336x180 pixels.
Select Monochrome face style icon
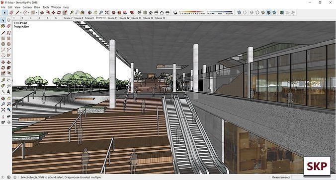tap(274, 12)
